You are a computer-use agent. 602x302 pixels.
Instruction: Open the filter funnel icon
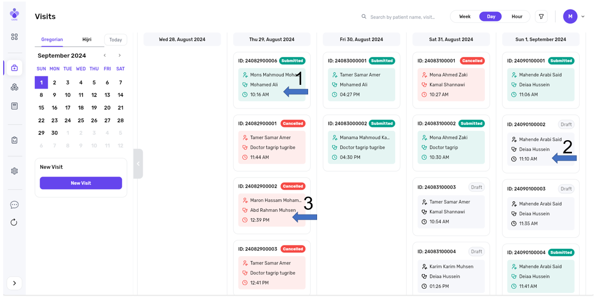pyautogui.click(x=541, y=17)
